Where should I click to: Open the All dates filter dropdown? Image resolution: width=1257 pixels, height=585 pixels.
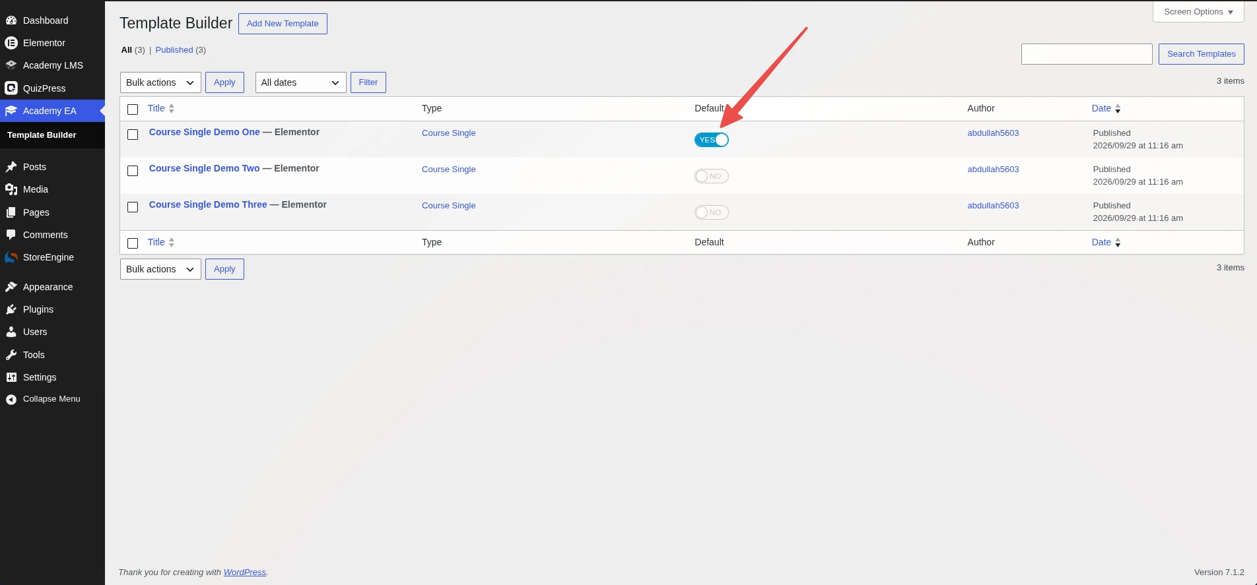pyautogui.click(x=300, y=82)
